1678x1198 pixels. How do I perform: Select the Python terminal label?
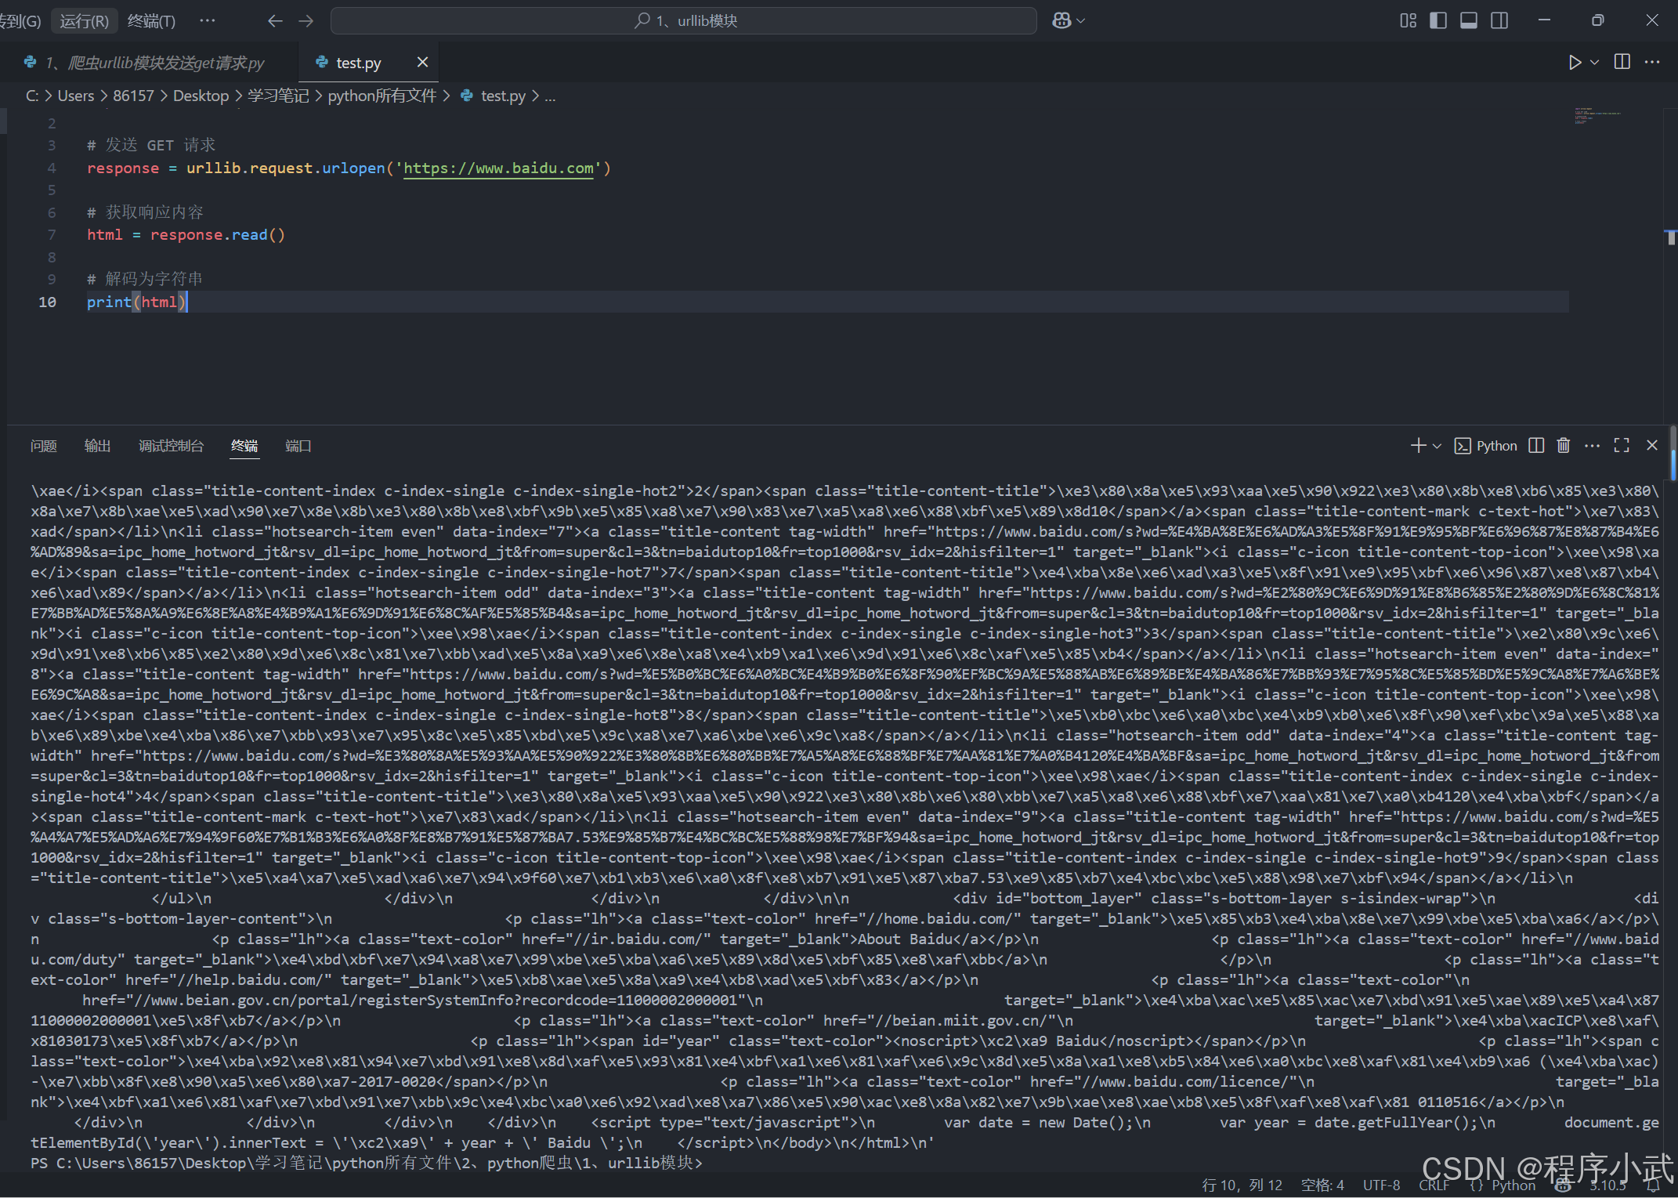(1485, 446)
